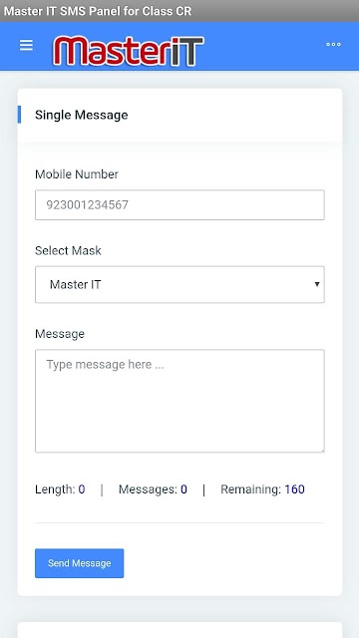The width and height of the screenshot is (359, 638).
Task: Click the Message box resize handle
Action: [322, 450]
